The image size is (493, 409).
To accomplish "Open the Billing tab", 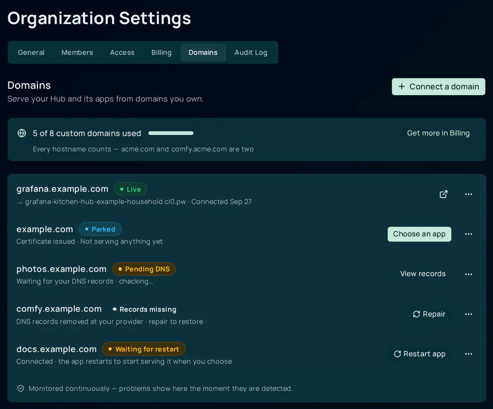I will tap(161, 52).
